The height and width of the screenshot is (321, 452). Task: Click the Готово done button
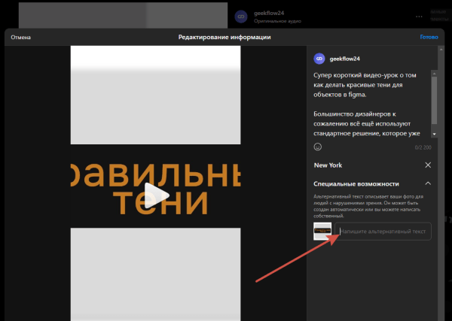coord(429,37)
